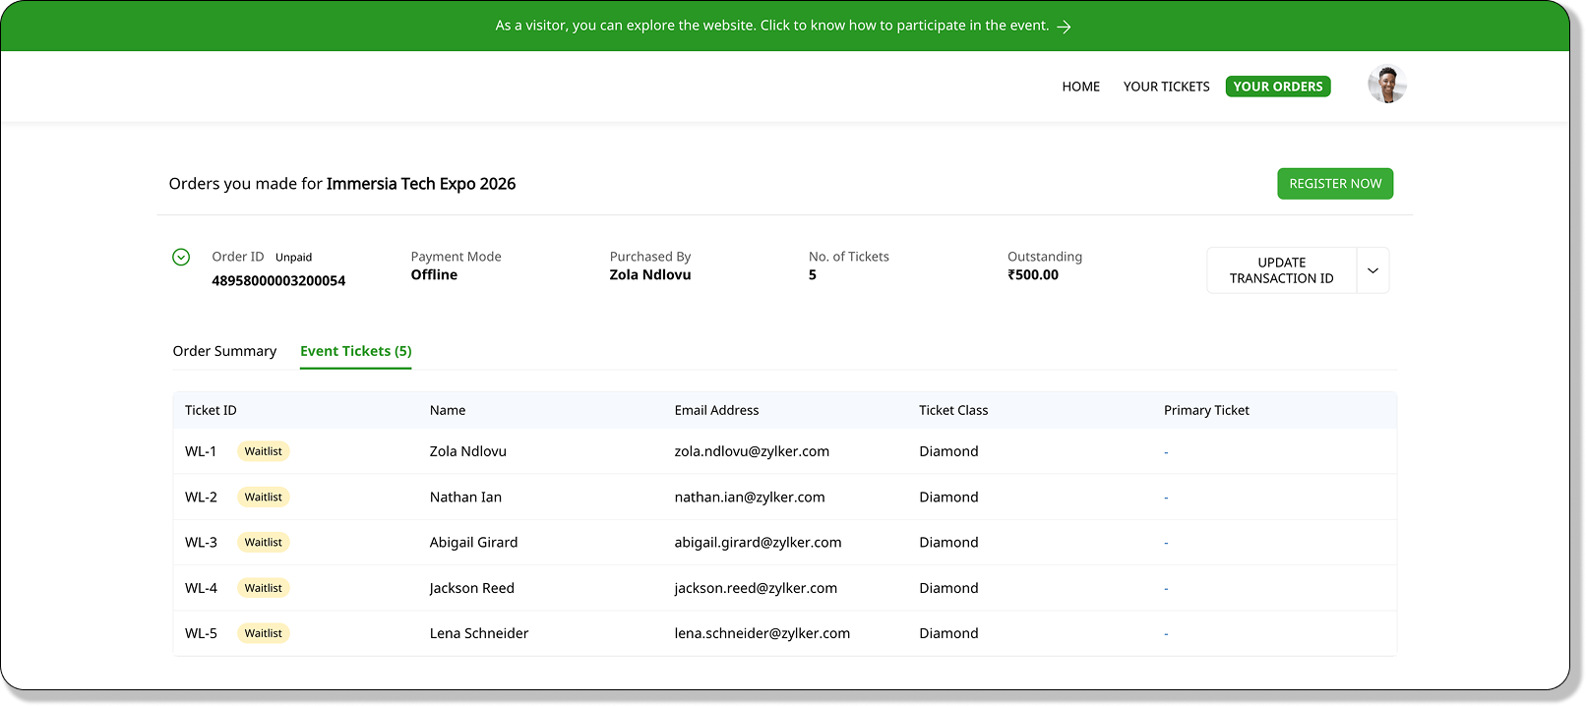The height and width of the screenshot is (706, 1586).
Task: Click Waitlist badge for ticket WL-1
Action: tap(263, 451)
